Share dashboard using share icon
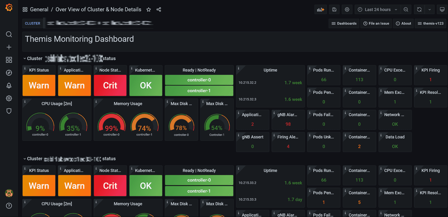 click(x=159, y=9)
